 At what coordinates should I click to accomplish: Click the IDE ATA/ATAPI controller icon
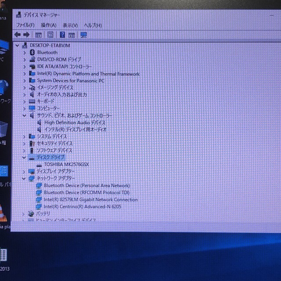click(32, 66)
